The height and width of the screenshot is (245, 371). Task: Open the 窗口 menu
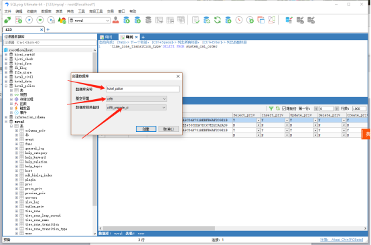click(x=122, y=11)
